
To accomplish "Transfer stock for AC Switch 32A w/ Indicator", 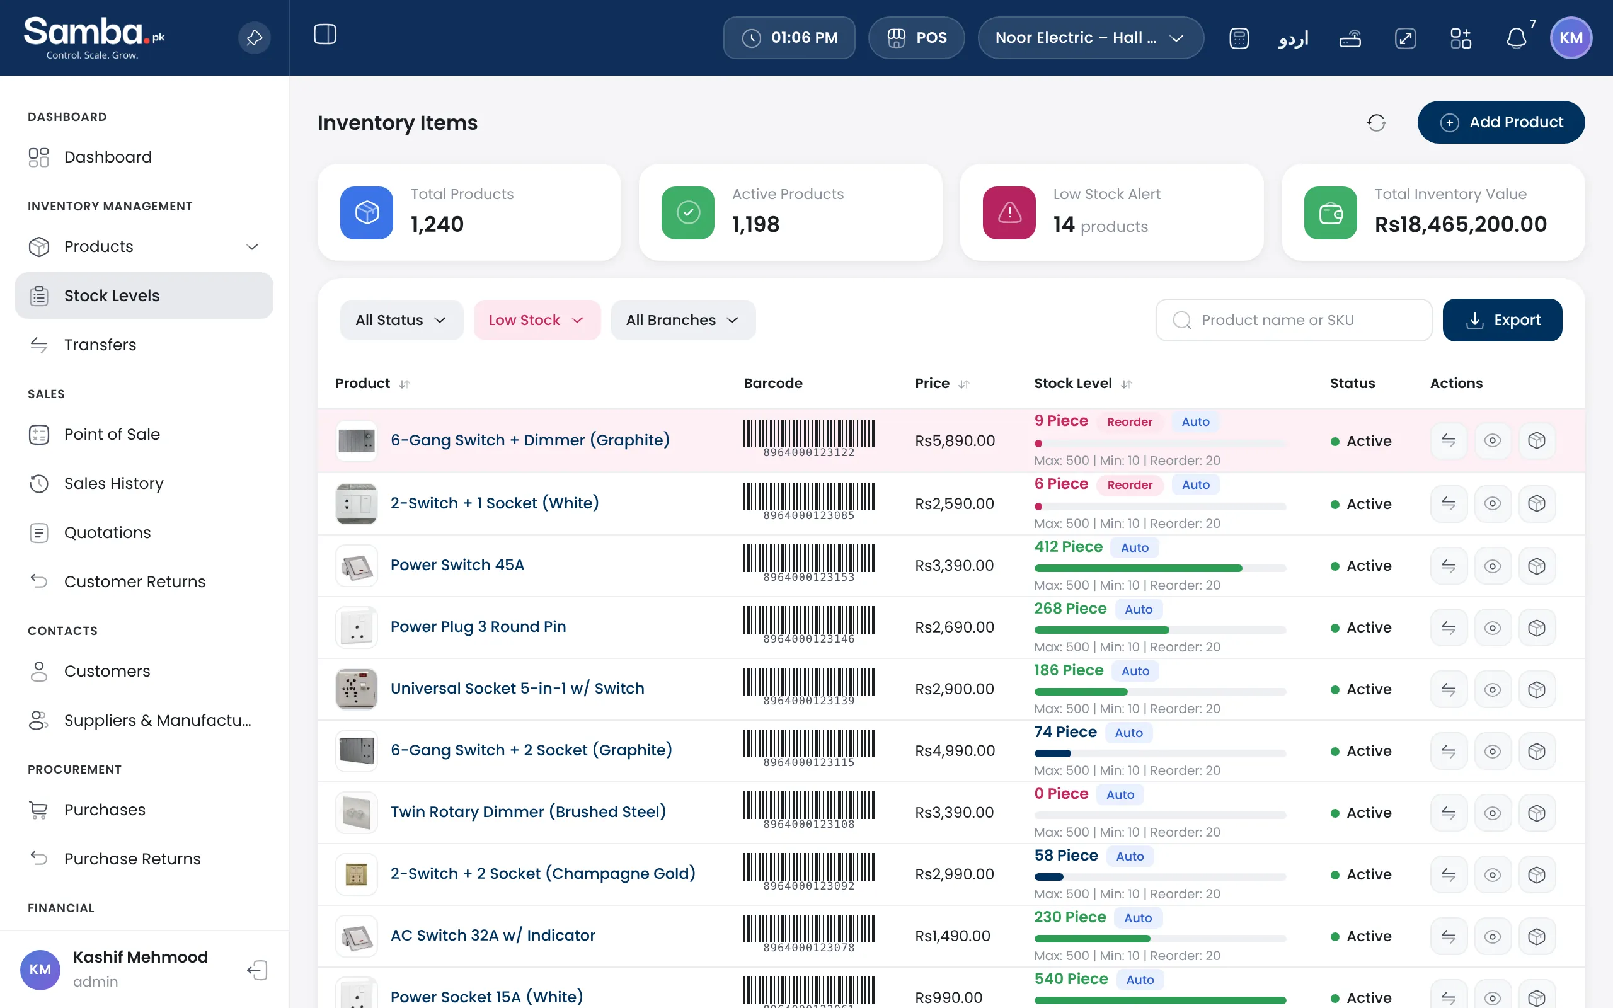I will (1449, 936).
